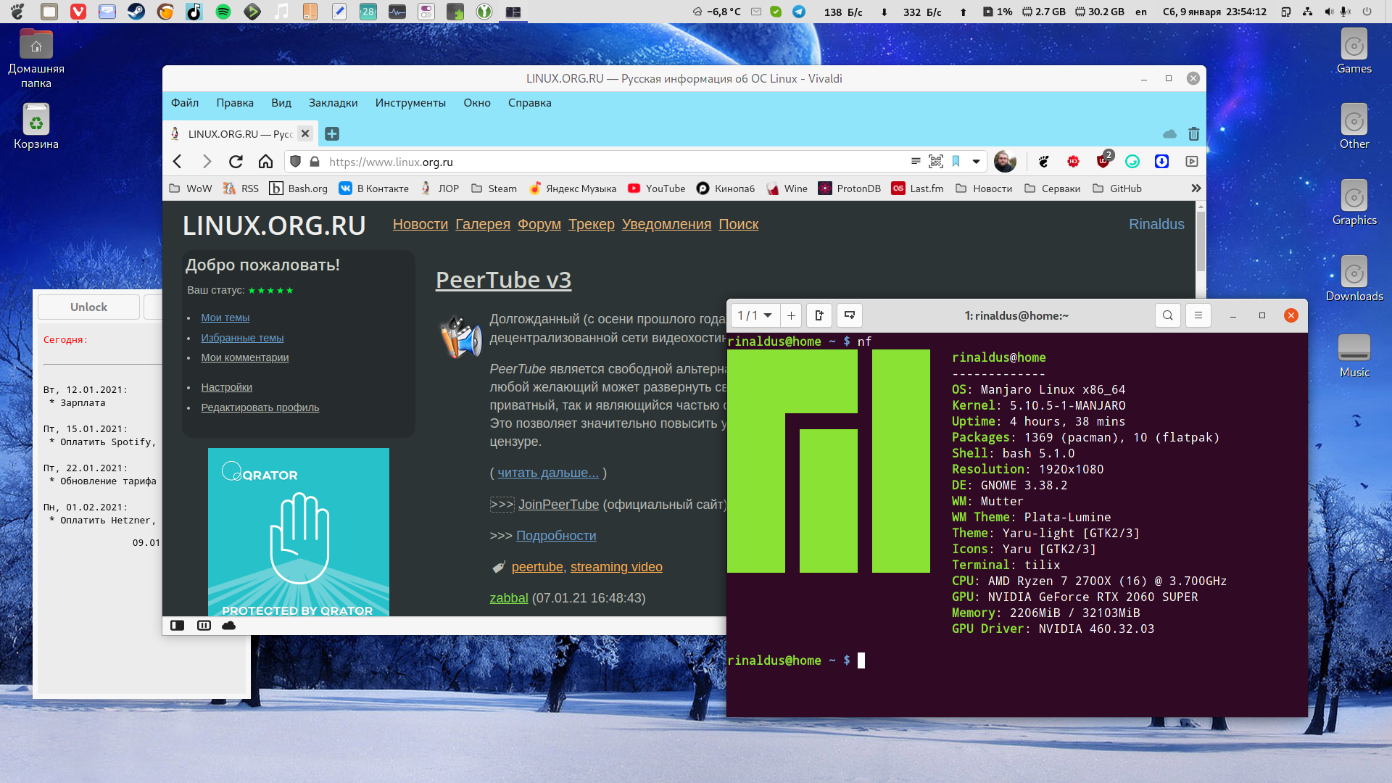The height and width of the screenshot is (783, 1392).
Task: Open tab tiling options in status bar
Action: tap(204, 625)
